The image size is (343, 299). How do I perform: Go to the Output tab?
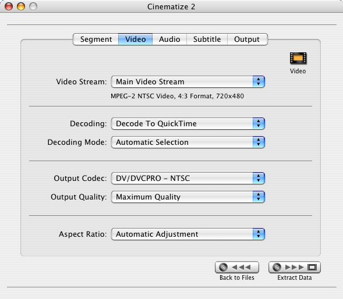tap(247, 40)
